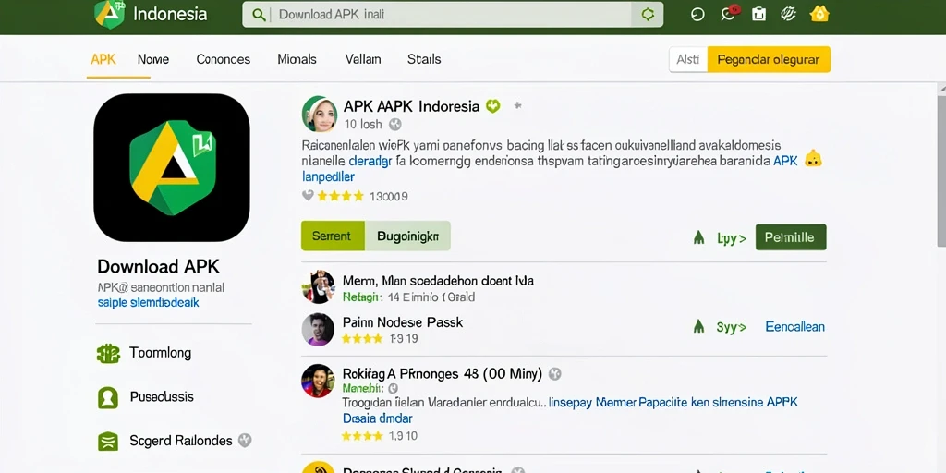Click the gray badge after 48 (00 Miny)

tap(554, 373)
